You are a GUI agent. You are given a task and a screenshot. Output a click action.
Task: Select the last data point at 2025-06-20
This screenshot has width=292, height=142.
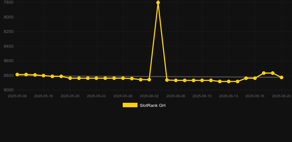tap(282, 77)
